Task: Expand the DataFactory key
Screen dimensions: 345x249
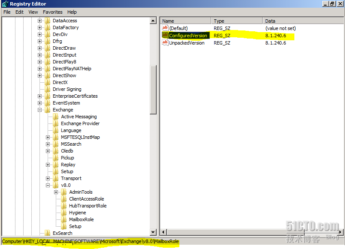Action: point(39,27)
